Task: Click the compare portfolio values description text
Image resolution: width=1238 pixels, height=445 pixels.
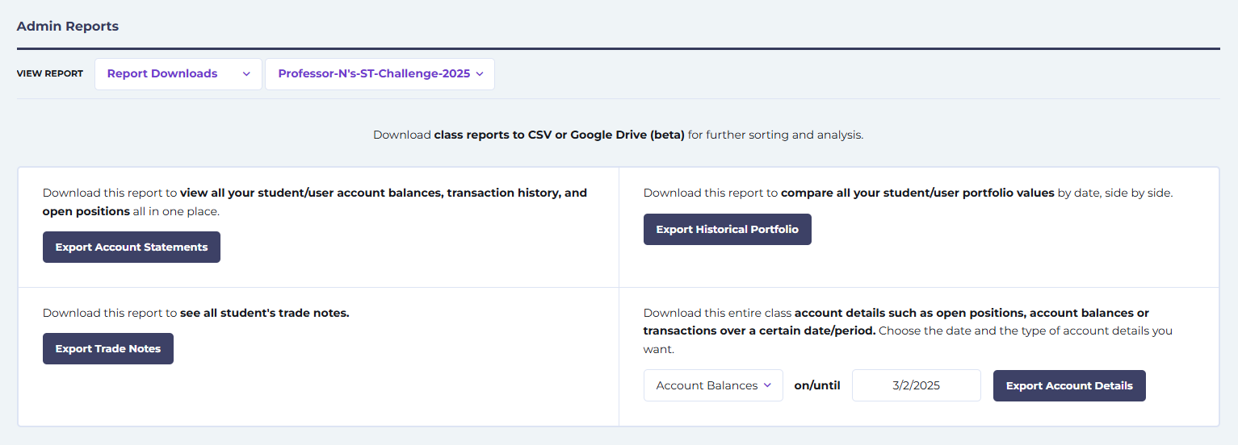Action: pos(908,193)
